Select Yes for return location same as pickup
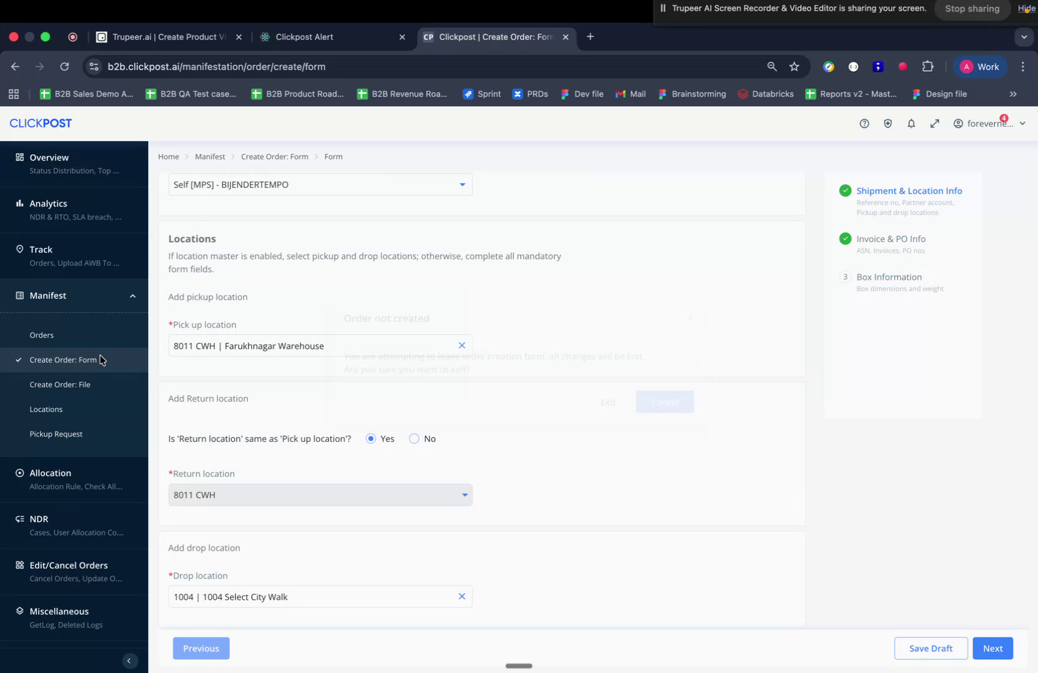Image resolution: width=1038 pixels, height=673 pixels. tap(372, 438)
